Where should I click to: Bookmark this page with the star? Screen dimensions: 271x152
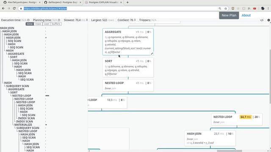pyautogui.click(x=226, y=8)
